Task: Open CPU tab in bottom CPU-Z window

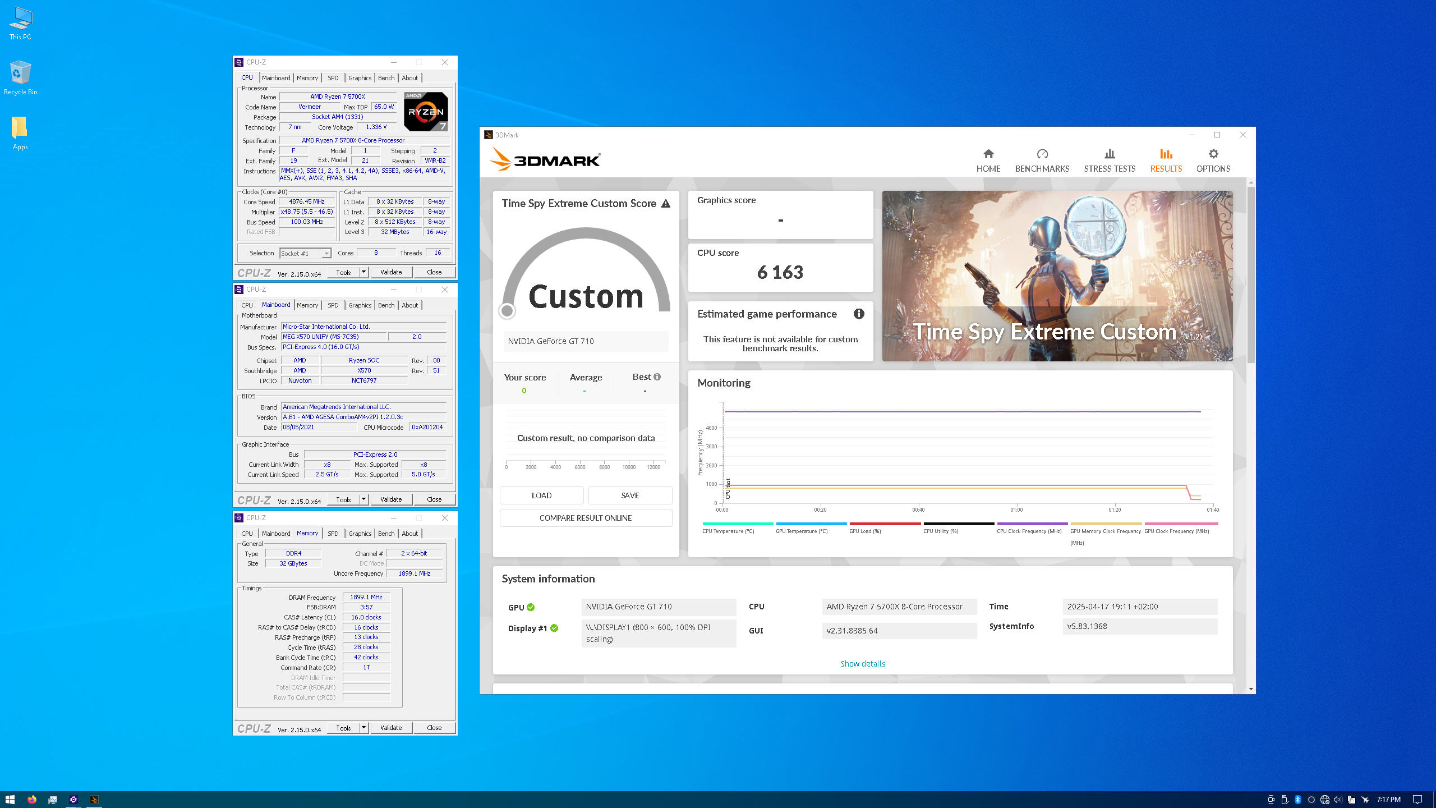Action: click(x=247, y=534)
